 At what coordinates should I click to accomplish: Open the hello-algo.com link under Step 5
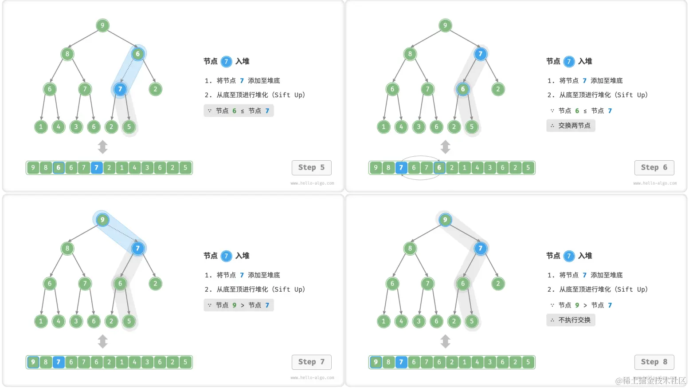tap(312, 183)
